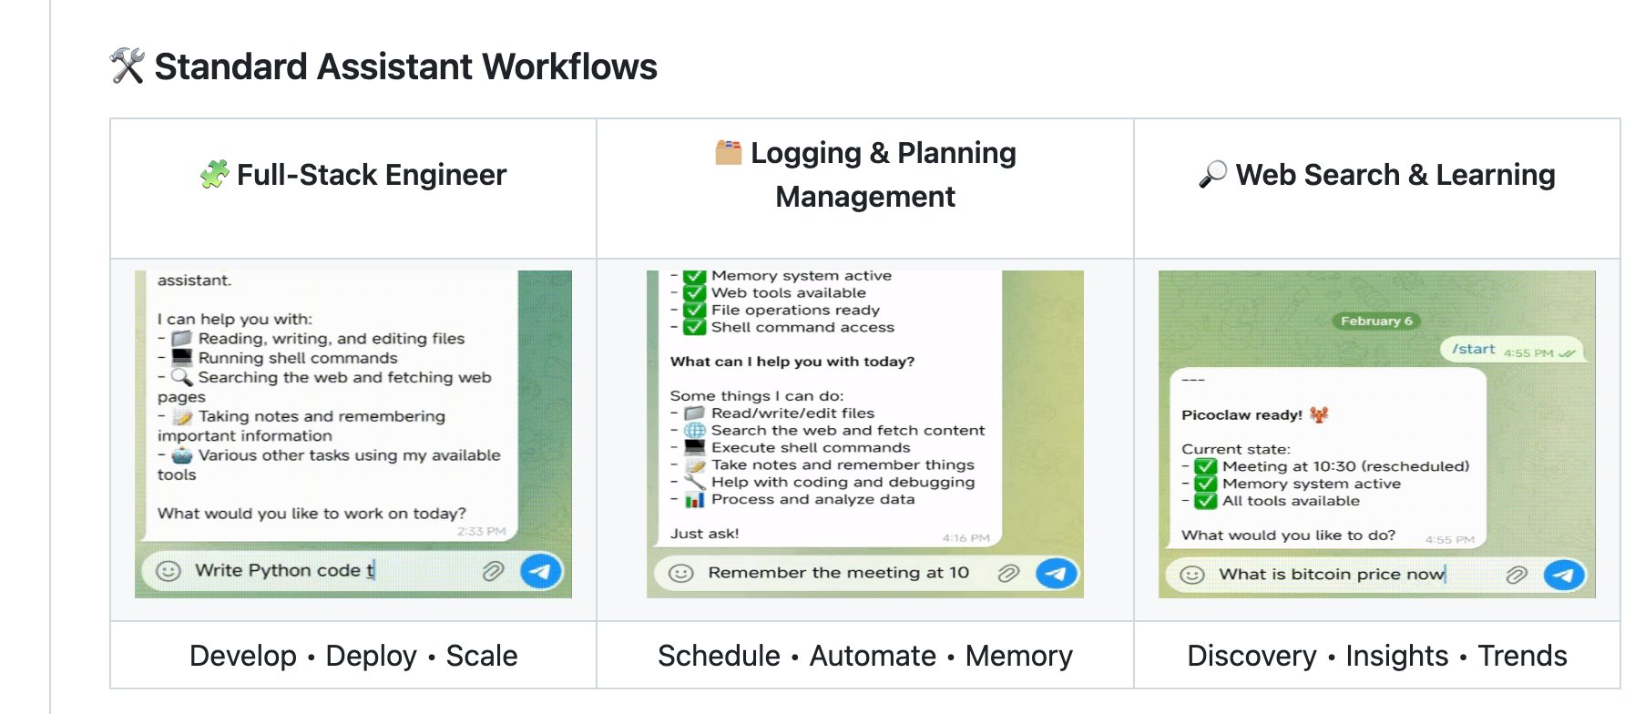Click send button beside "Write Python code" message
The height and width of the screenshot is (714, 1645).
tap(540, 571)
